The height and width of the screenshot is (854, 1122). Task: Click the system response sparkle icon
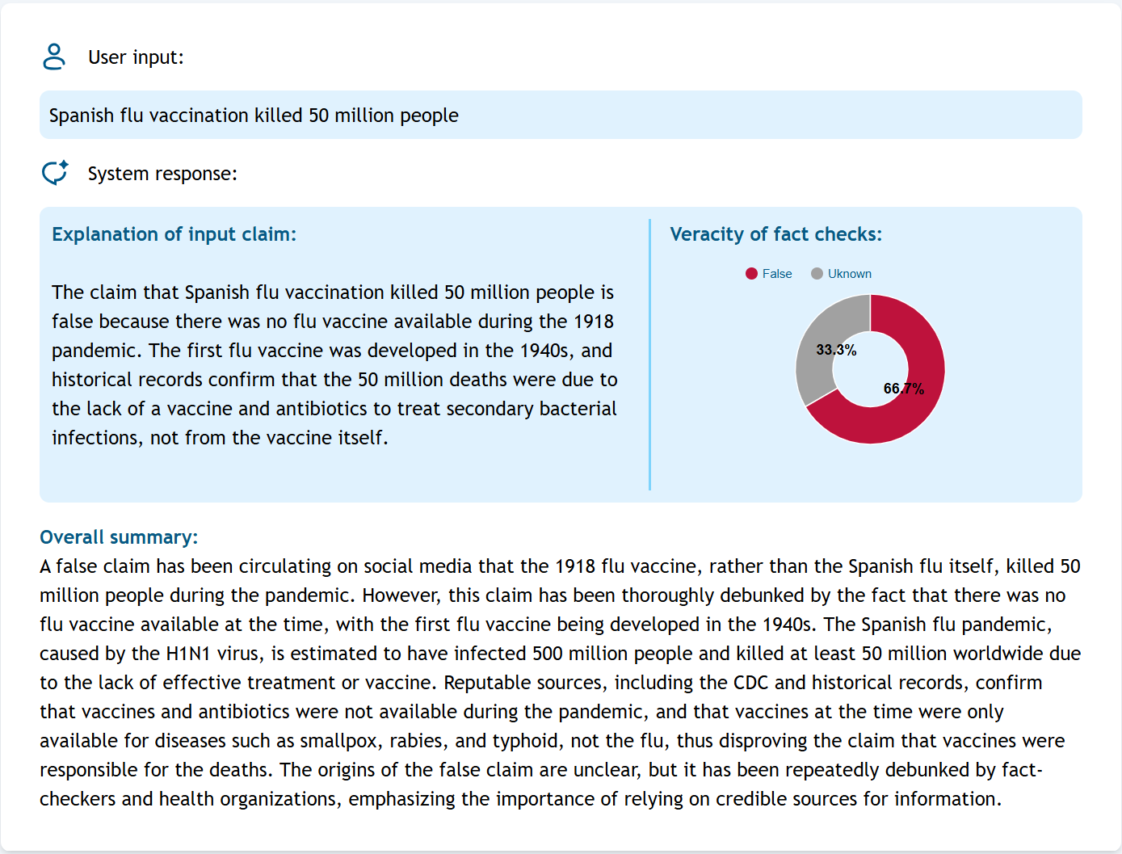tap(55, 172)
